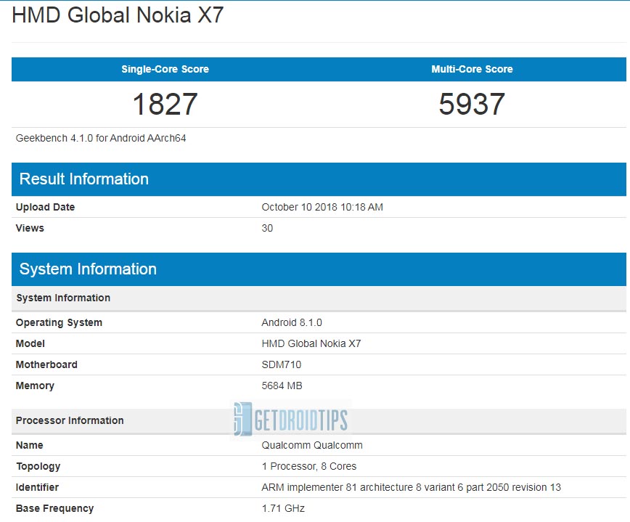Click the upload date "October 10 2018 10:18 AM"
The width and height of the screenshot is (630, 522).
[322, 207]
